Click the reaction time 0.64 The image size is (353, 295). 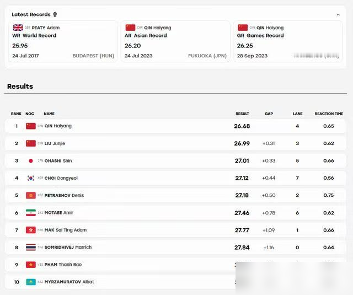[329, 248]
